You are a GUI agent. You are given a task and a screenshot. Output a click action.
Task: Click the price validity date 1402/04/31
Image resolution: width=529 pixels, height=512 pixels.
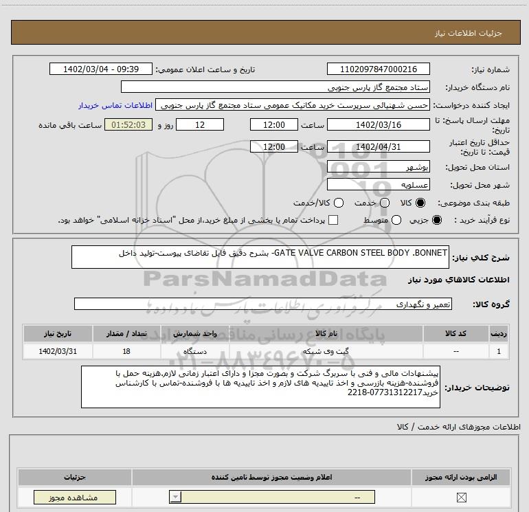click(378, 146)
